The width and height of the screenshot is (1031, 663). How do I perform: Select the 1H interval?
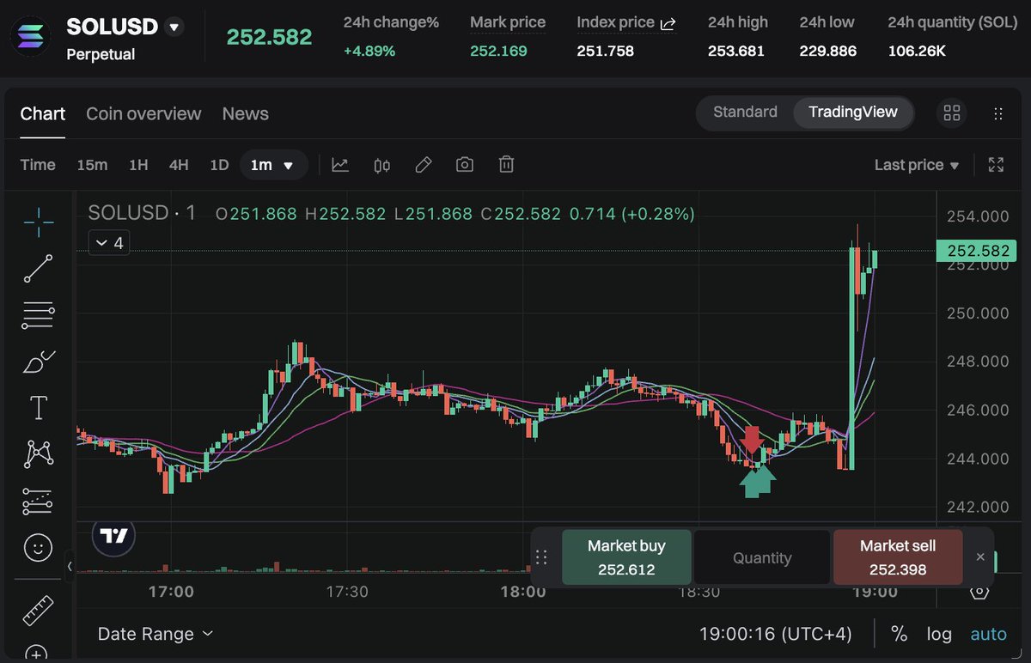[x=138, y=165]
